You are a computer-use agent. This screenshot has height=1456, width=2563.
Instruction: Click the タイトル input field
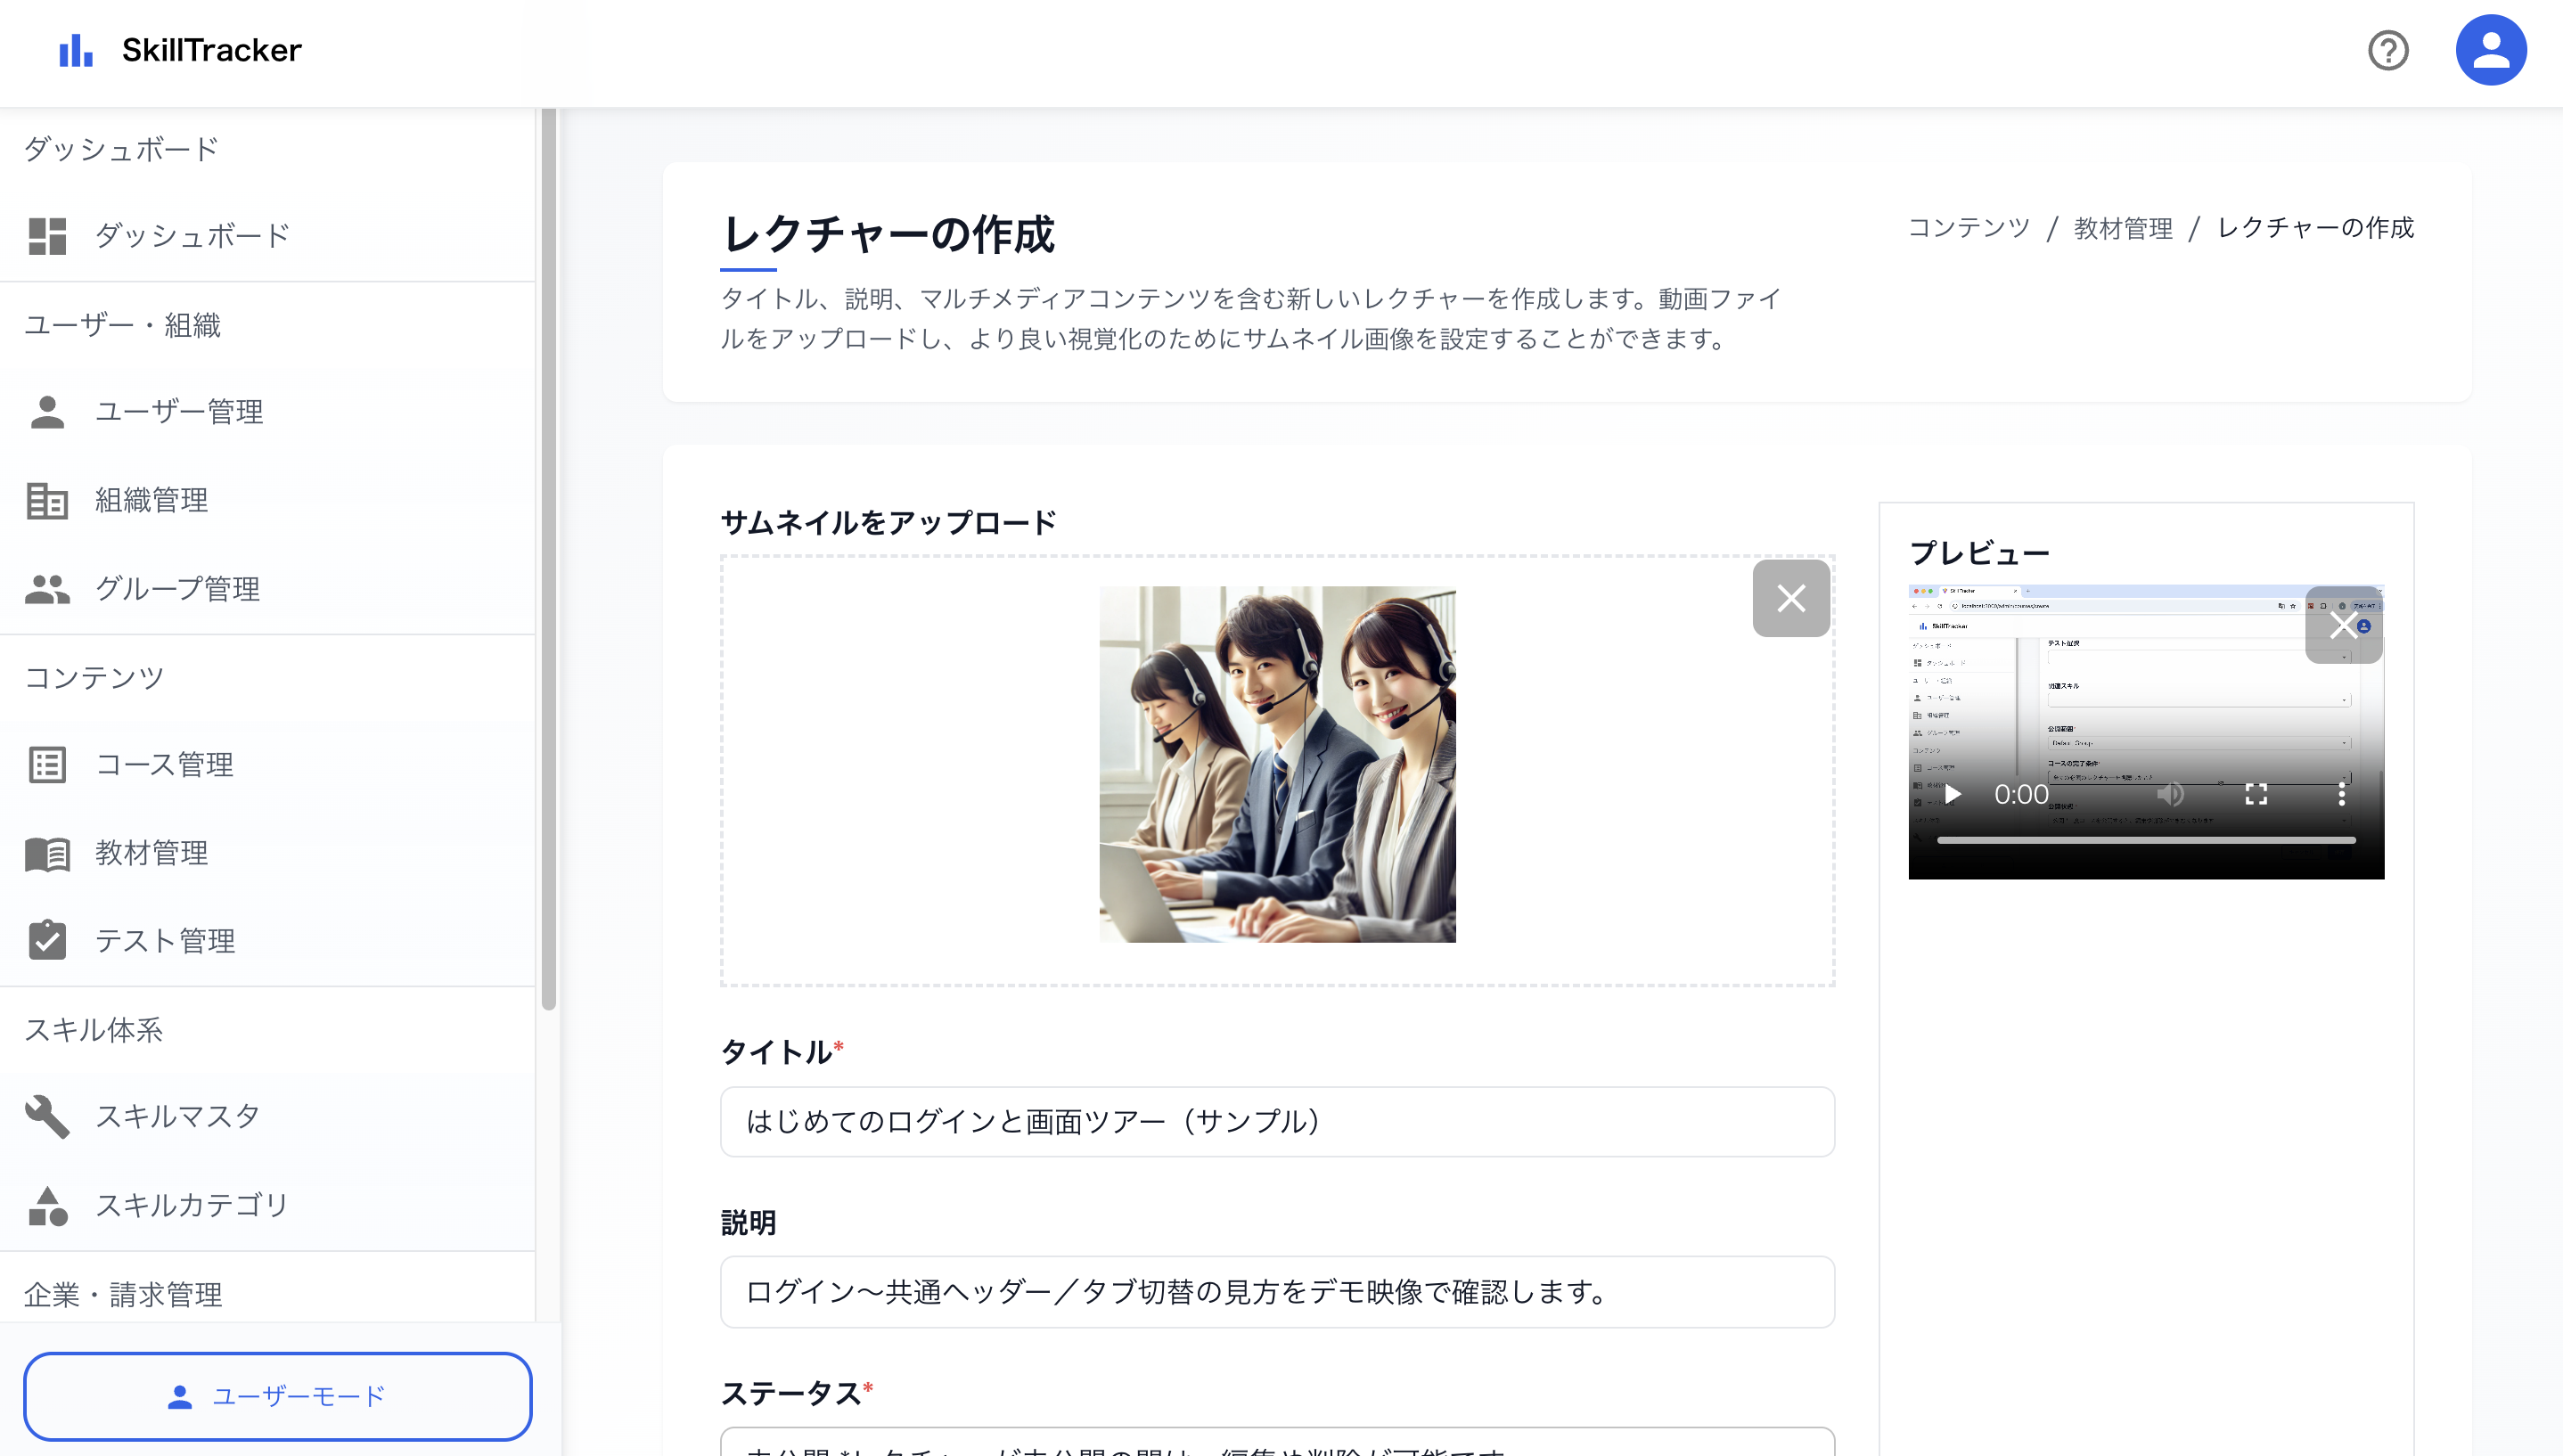pyautogui.click(x=1276, y=1122)
